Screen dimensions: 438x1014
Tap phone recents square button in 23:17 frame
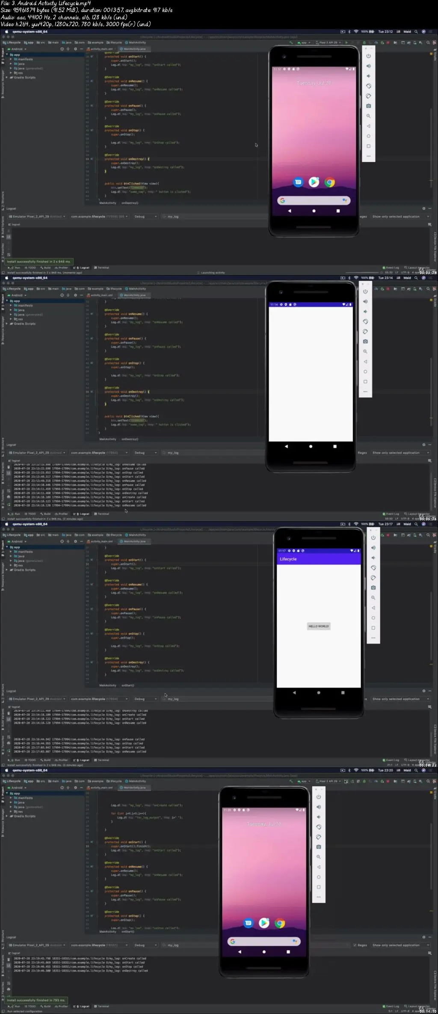pos(343,692)
